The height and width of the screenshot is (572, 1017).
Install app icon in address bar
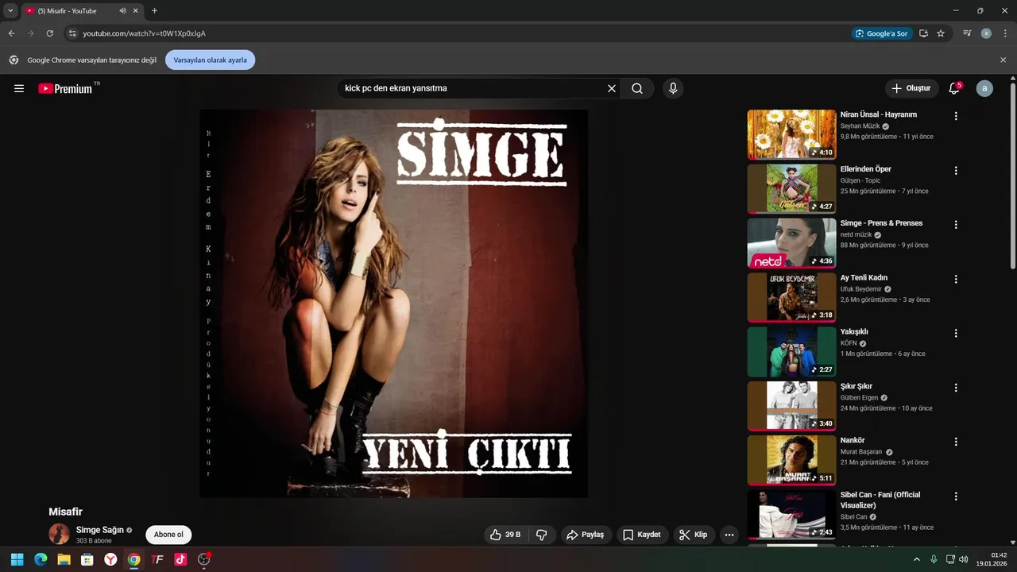[923, 33]
